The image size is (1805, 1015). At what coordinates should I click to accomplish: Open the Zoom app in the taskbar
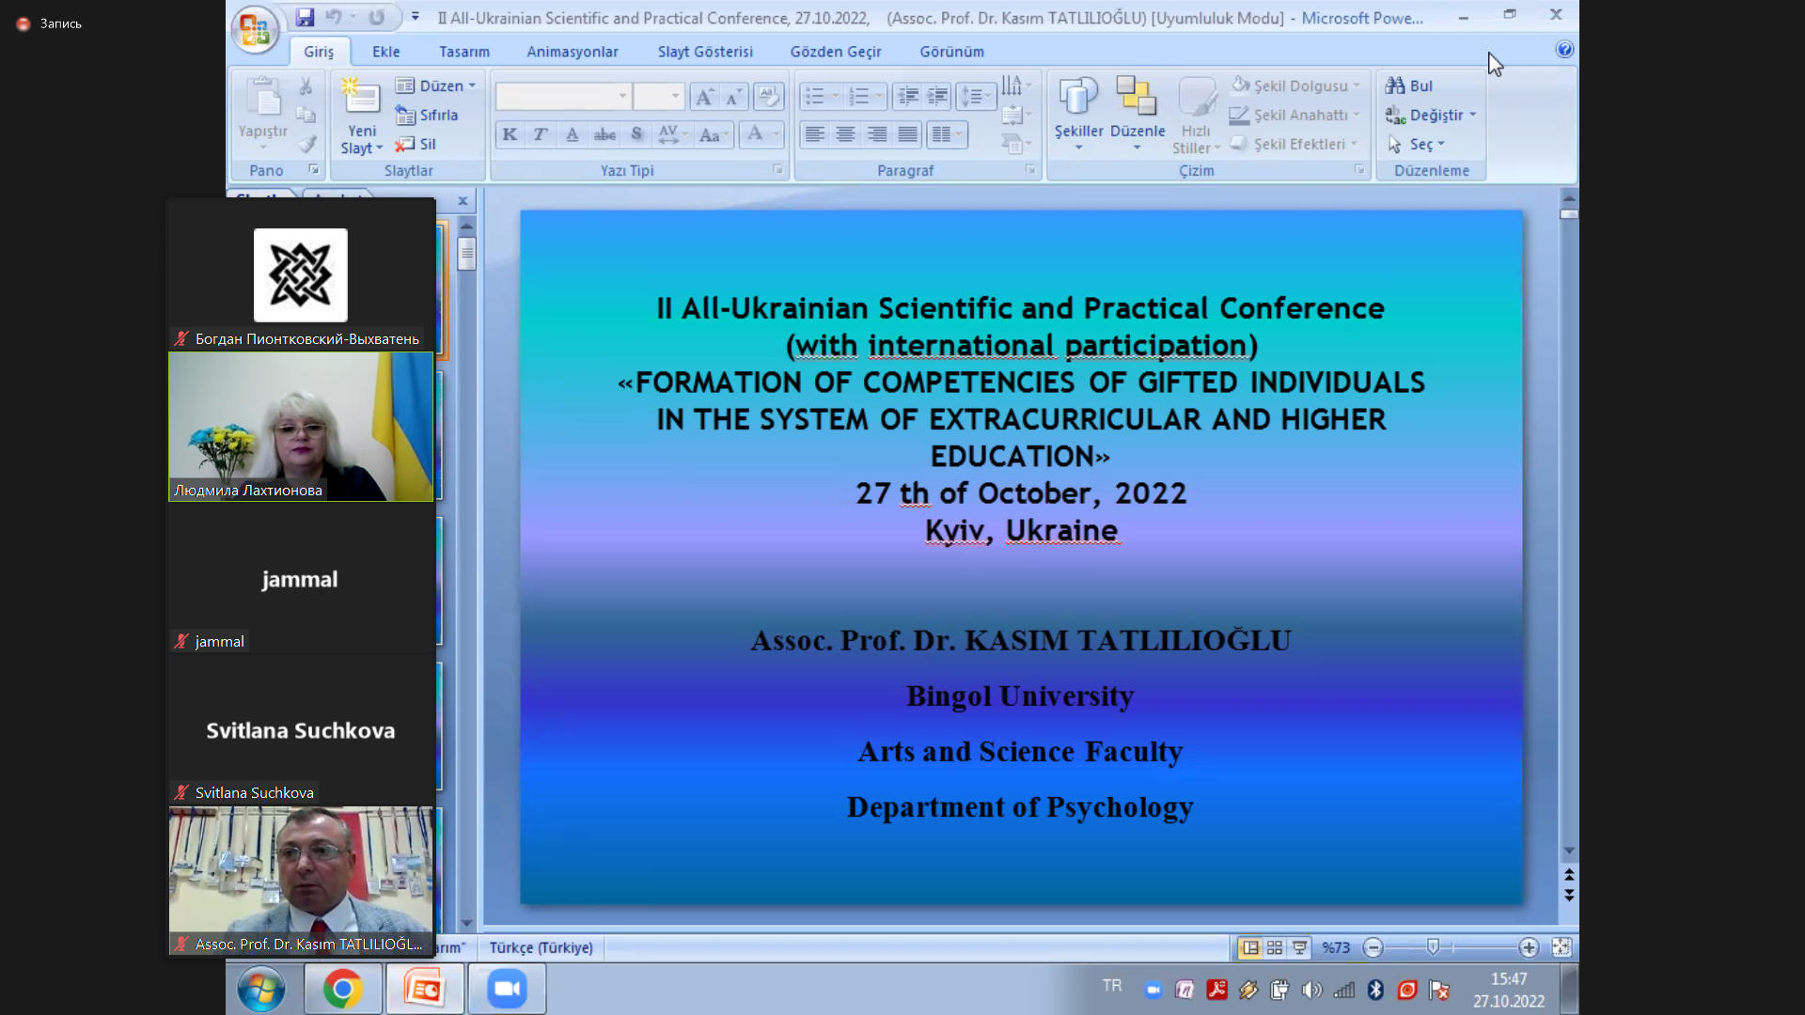point(507,989)
